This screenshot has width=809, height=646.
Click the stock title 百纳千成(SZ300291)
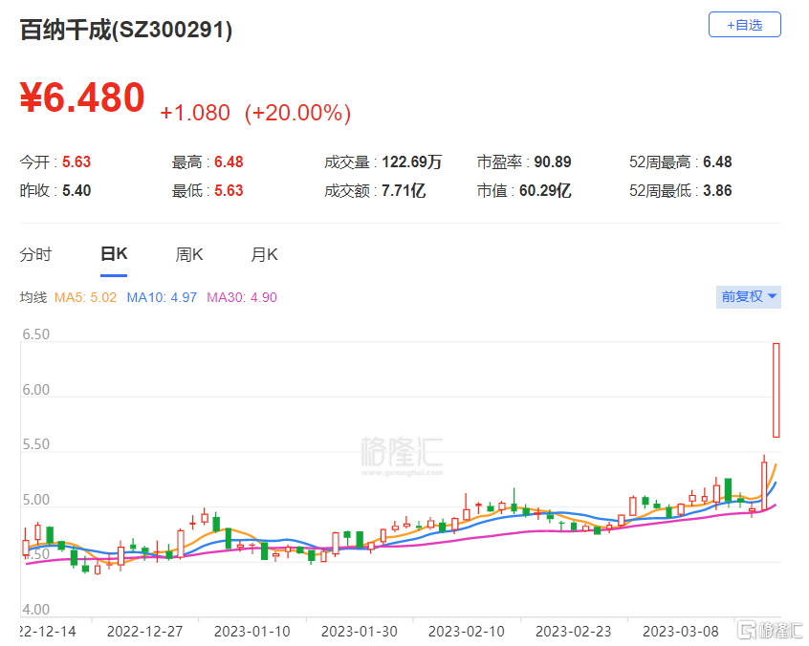[126, 30]
